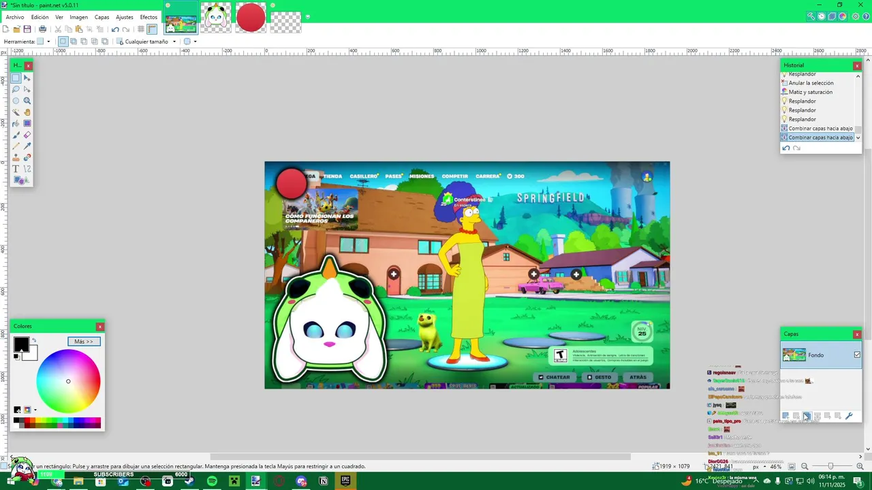Click inside the color wheel
Screen dimensions: 872x490
pos(68,381)
